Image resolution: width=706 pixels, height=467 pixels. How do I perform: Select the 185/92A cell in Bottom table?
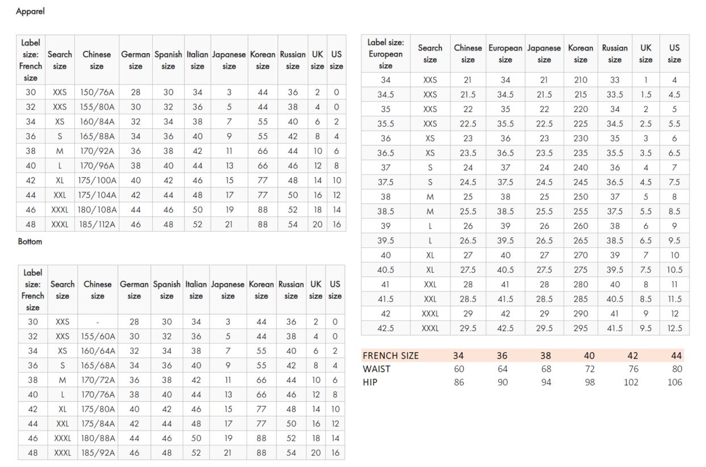98,453
